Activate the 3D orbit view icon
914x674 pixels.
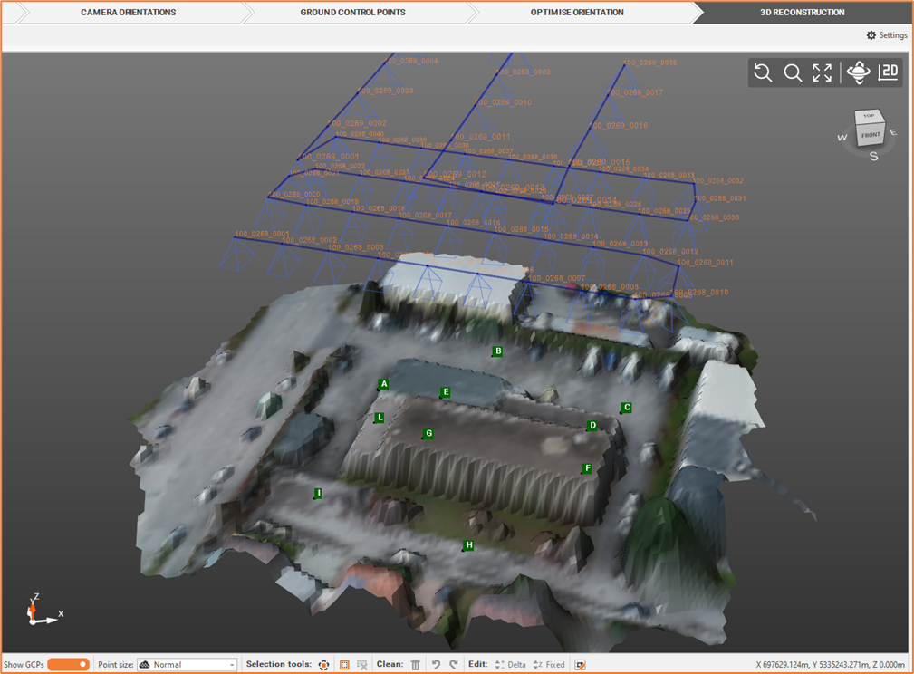858,73
